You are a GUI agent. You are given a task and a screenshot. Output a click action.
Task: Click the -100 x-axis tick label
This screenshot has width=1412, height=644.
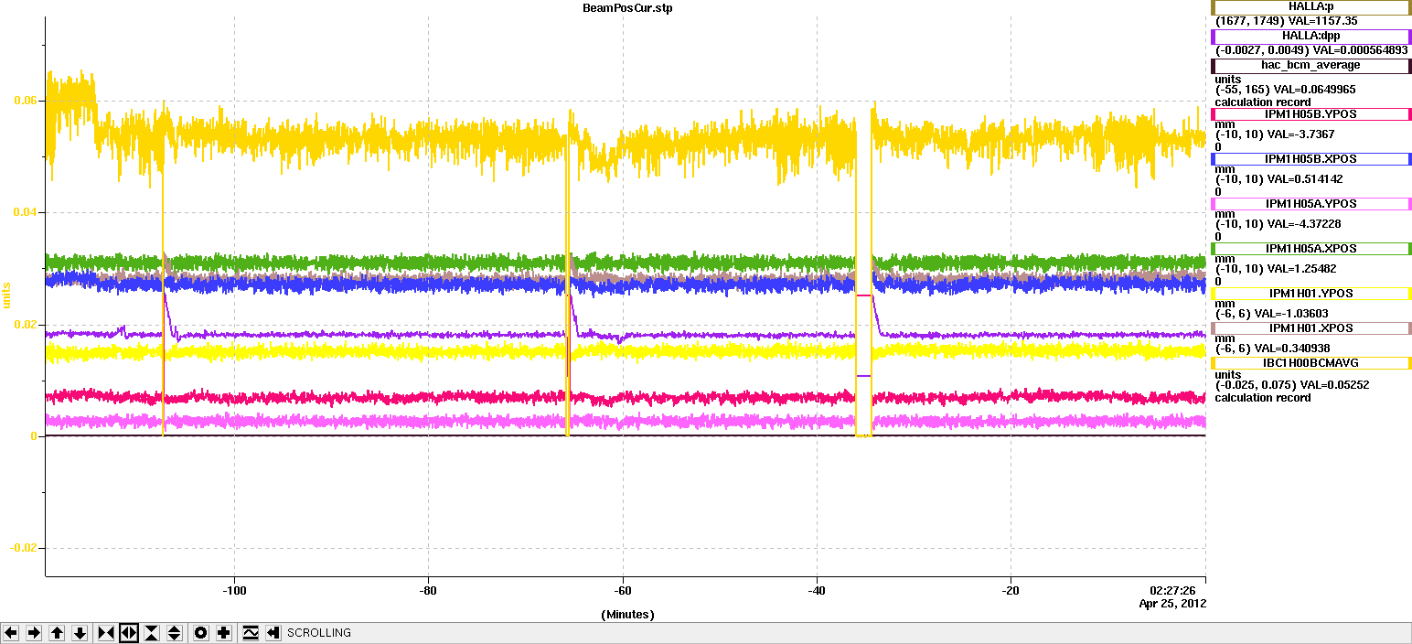point(235,590)
